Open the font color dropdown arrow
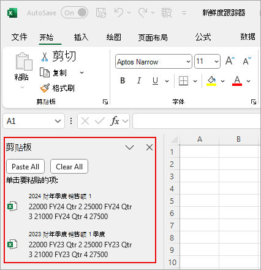 pyautogui.click(x=248, y=81)
